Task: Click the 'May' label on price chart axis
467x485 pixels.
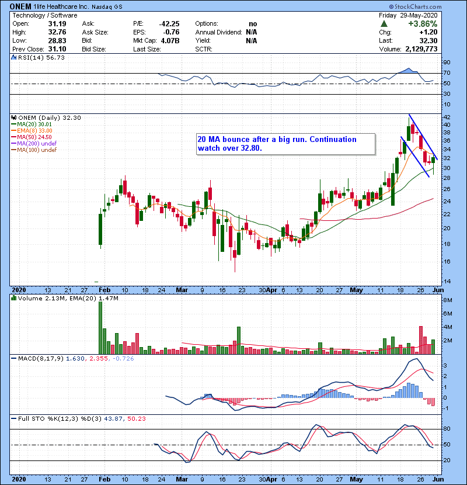Action: [356, 290]
